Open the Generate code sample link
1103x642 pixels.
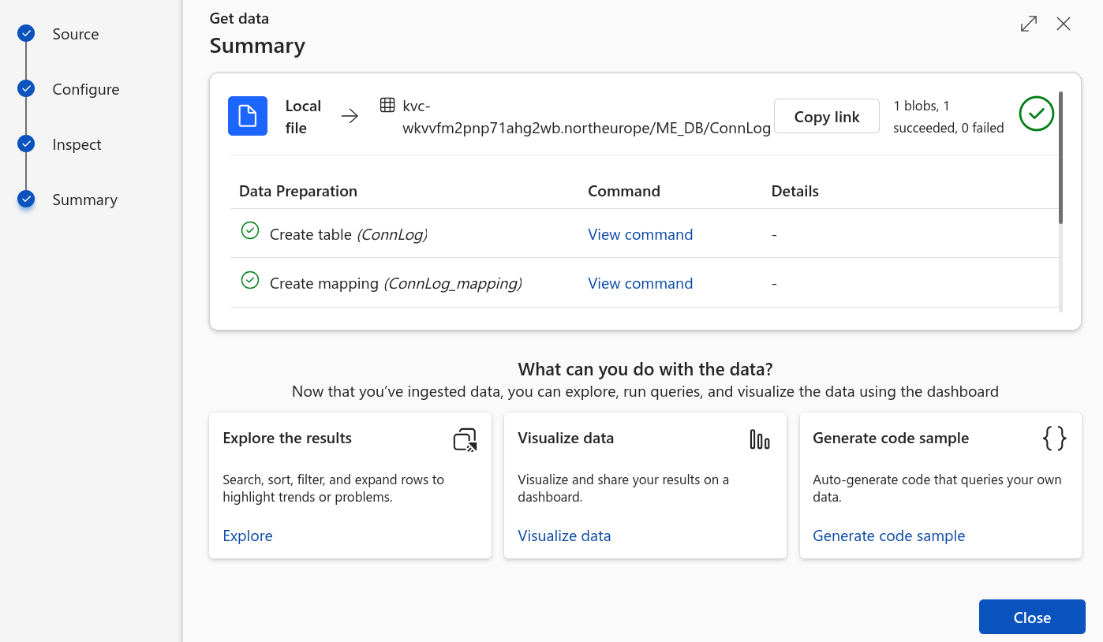[889, 536]
